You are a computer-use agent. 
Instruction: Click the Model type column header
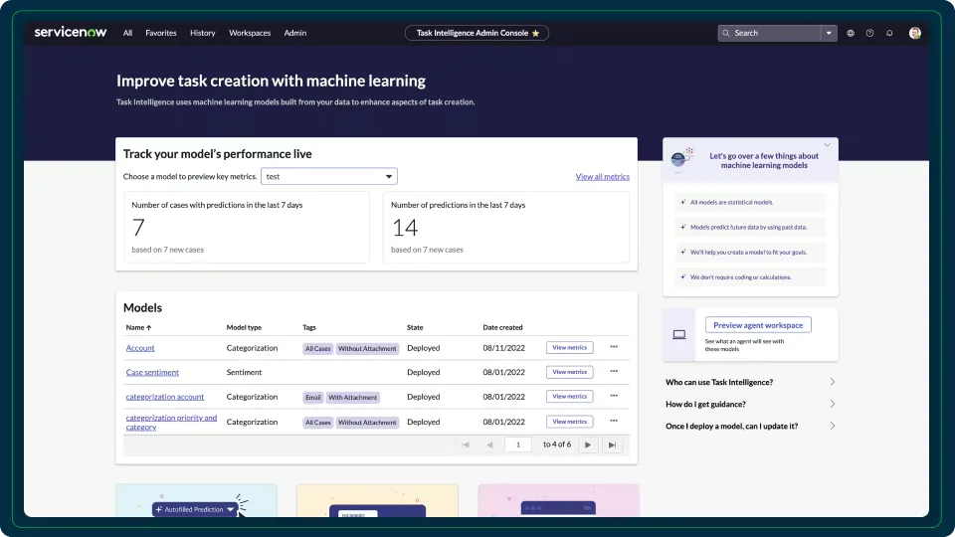[244, 327]
